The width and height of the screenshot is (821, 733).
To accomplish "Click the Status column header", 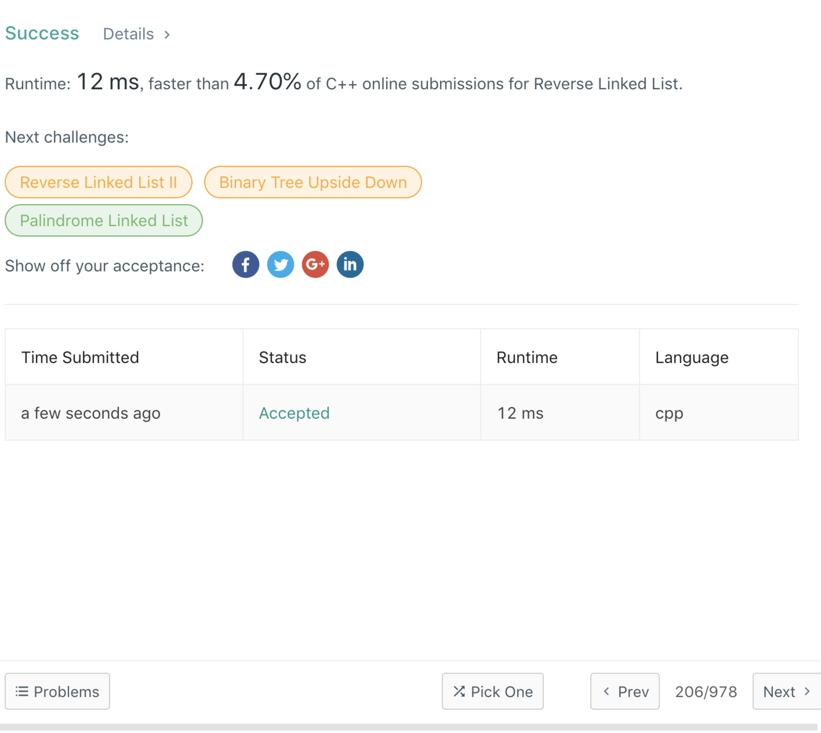I will tap(282, 357).
